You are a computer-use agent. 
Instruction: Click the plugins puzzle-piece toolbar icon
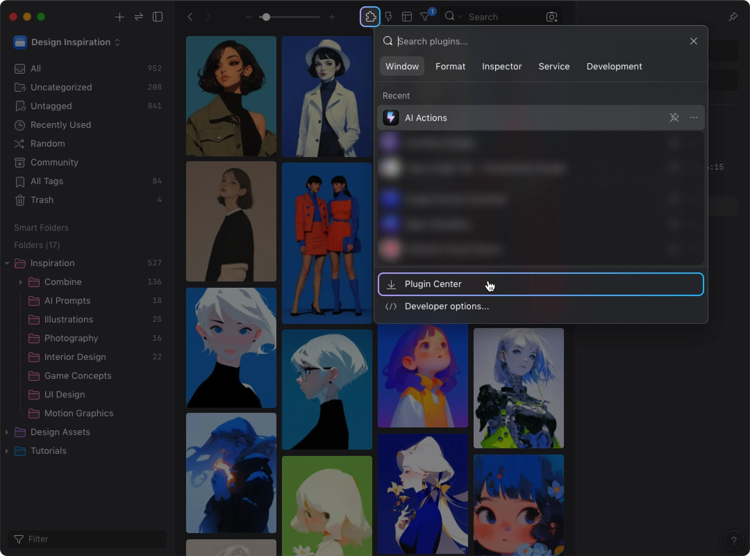(370, 17)
